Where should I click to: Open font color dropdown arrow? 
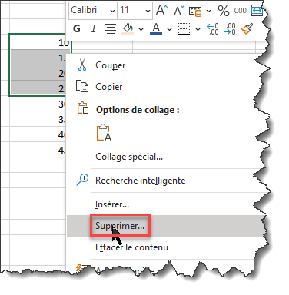[x=169, y=29]
